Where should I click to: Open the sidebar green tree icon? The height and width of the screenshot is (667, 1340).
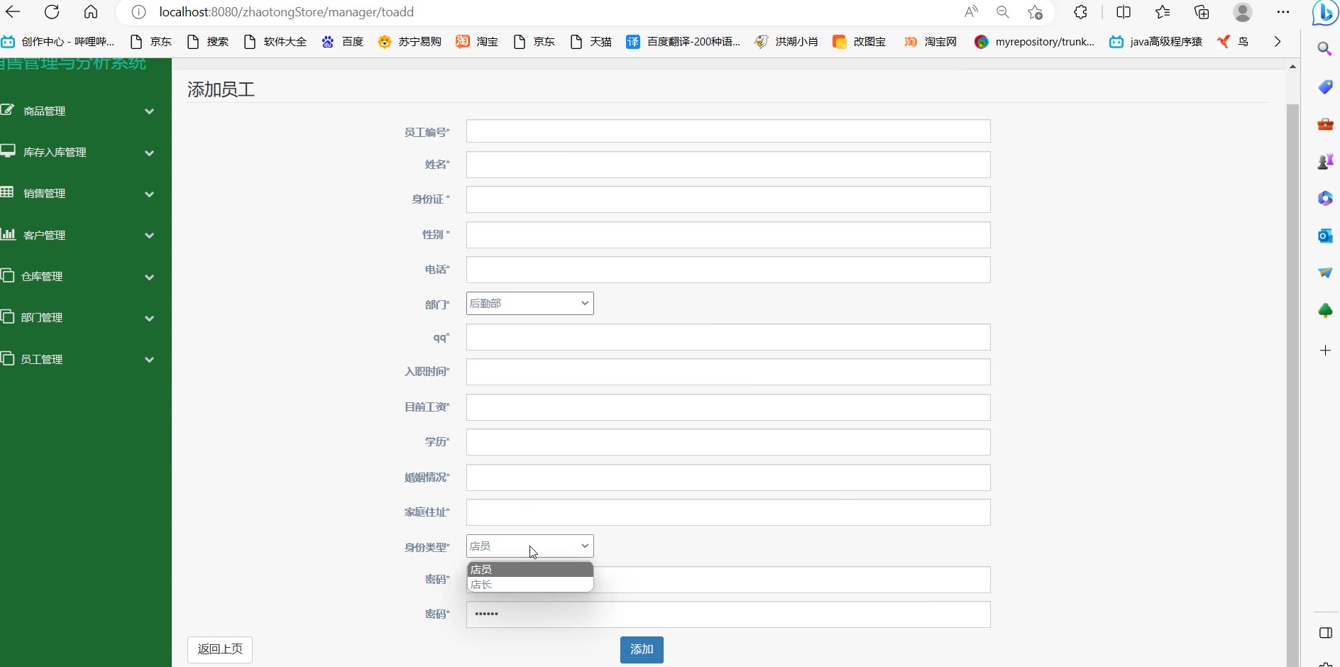click(1325, 310)
